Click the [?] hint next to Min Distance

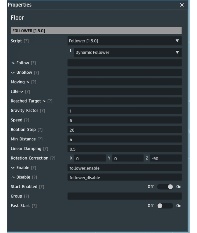40,139
